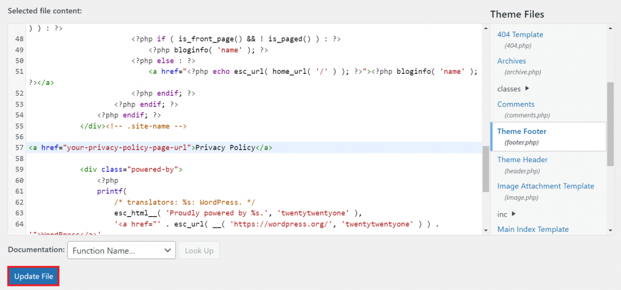
Task: Click the Theme Files list scrollbar thumb
Action: pos(610,124)
